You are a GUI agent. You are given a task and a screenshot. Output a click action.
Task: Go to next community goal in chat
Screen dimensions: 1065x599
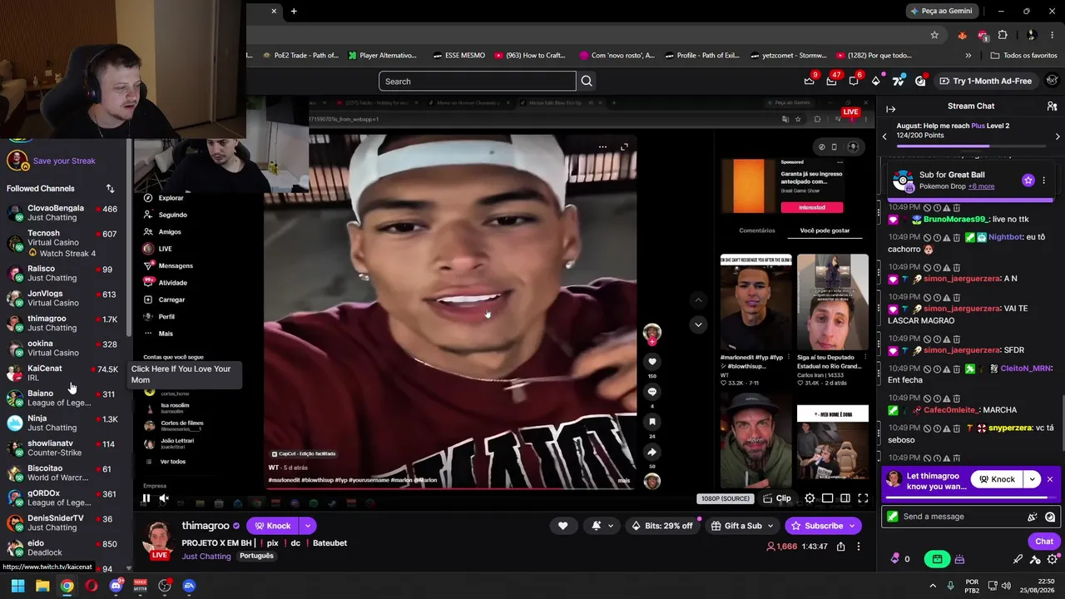pyautogui.click(x=1058, y=136)
